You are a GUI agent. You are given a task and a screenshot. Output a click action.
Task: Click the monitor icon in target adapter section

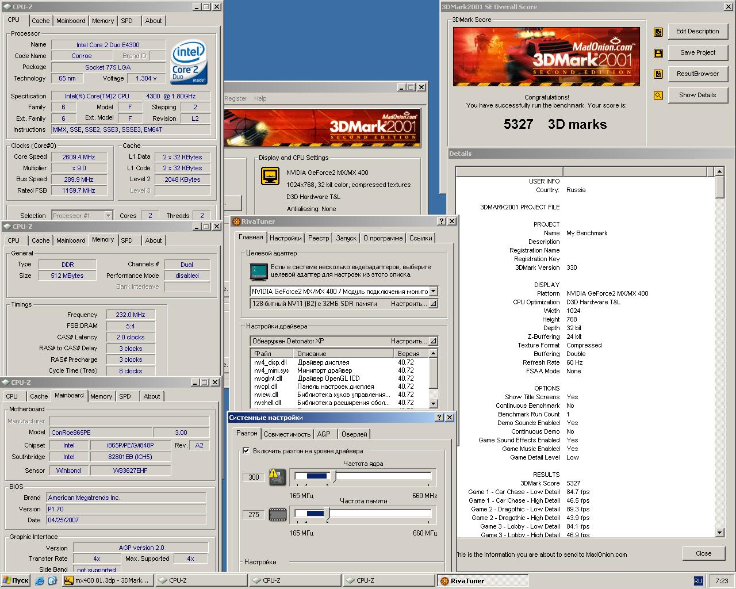point(259,271)
